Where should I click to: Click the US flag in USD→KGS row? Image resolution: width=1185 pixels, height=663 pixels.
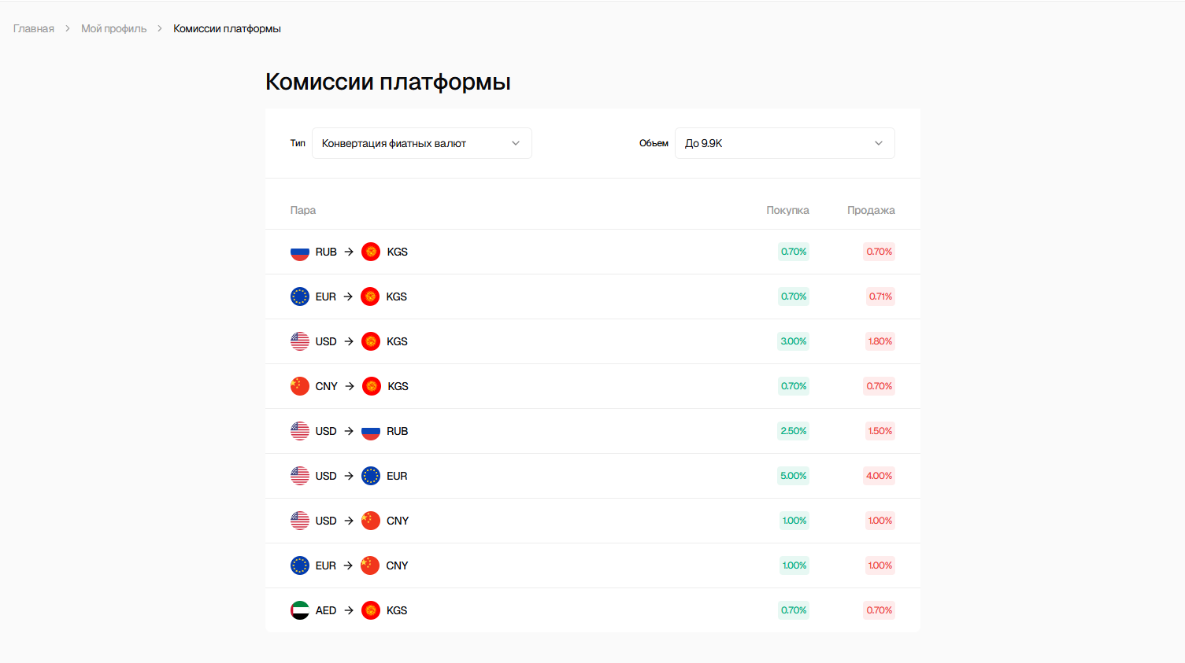pos(299,341)
